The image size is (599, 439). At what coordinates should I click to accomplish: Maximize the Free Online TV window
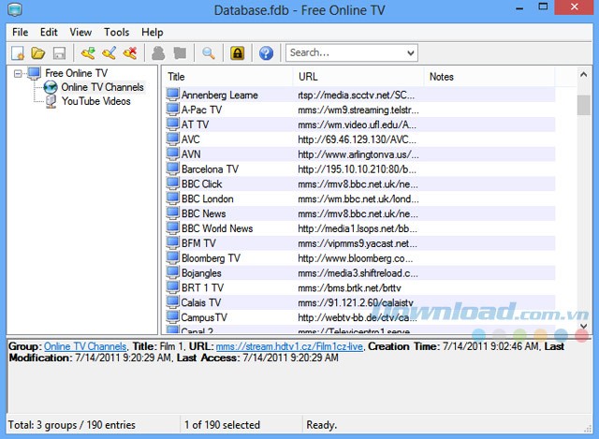coord(543,7)
